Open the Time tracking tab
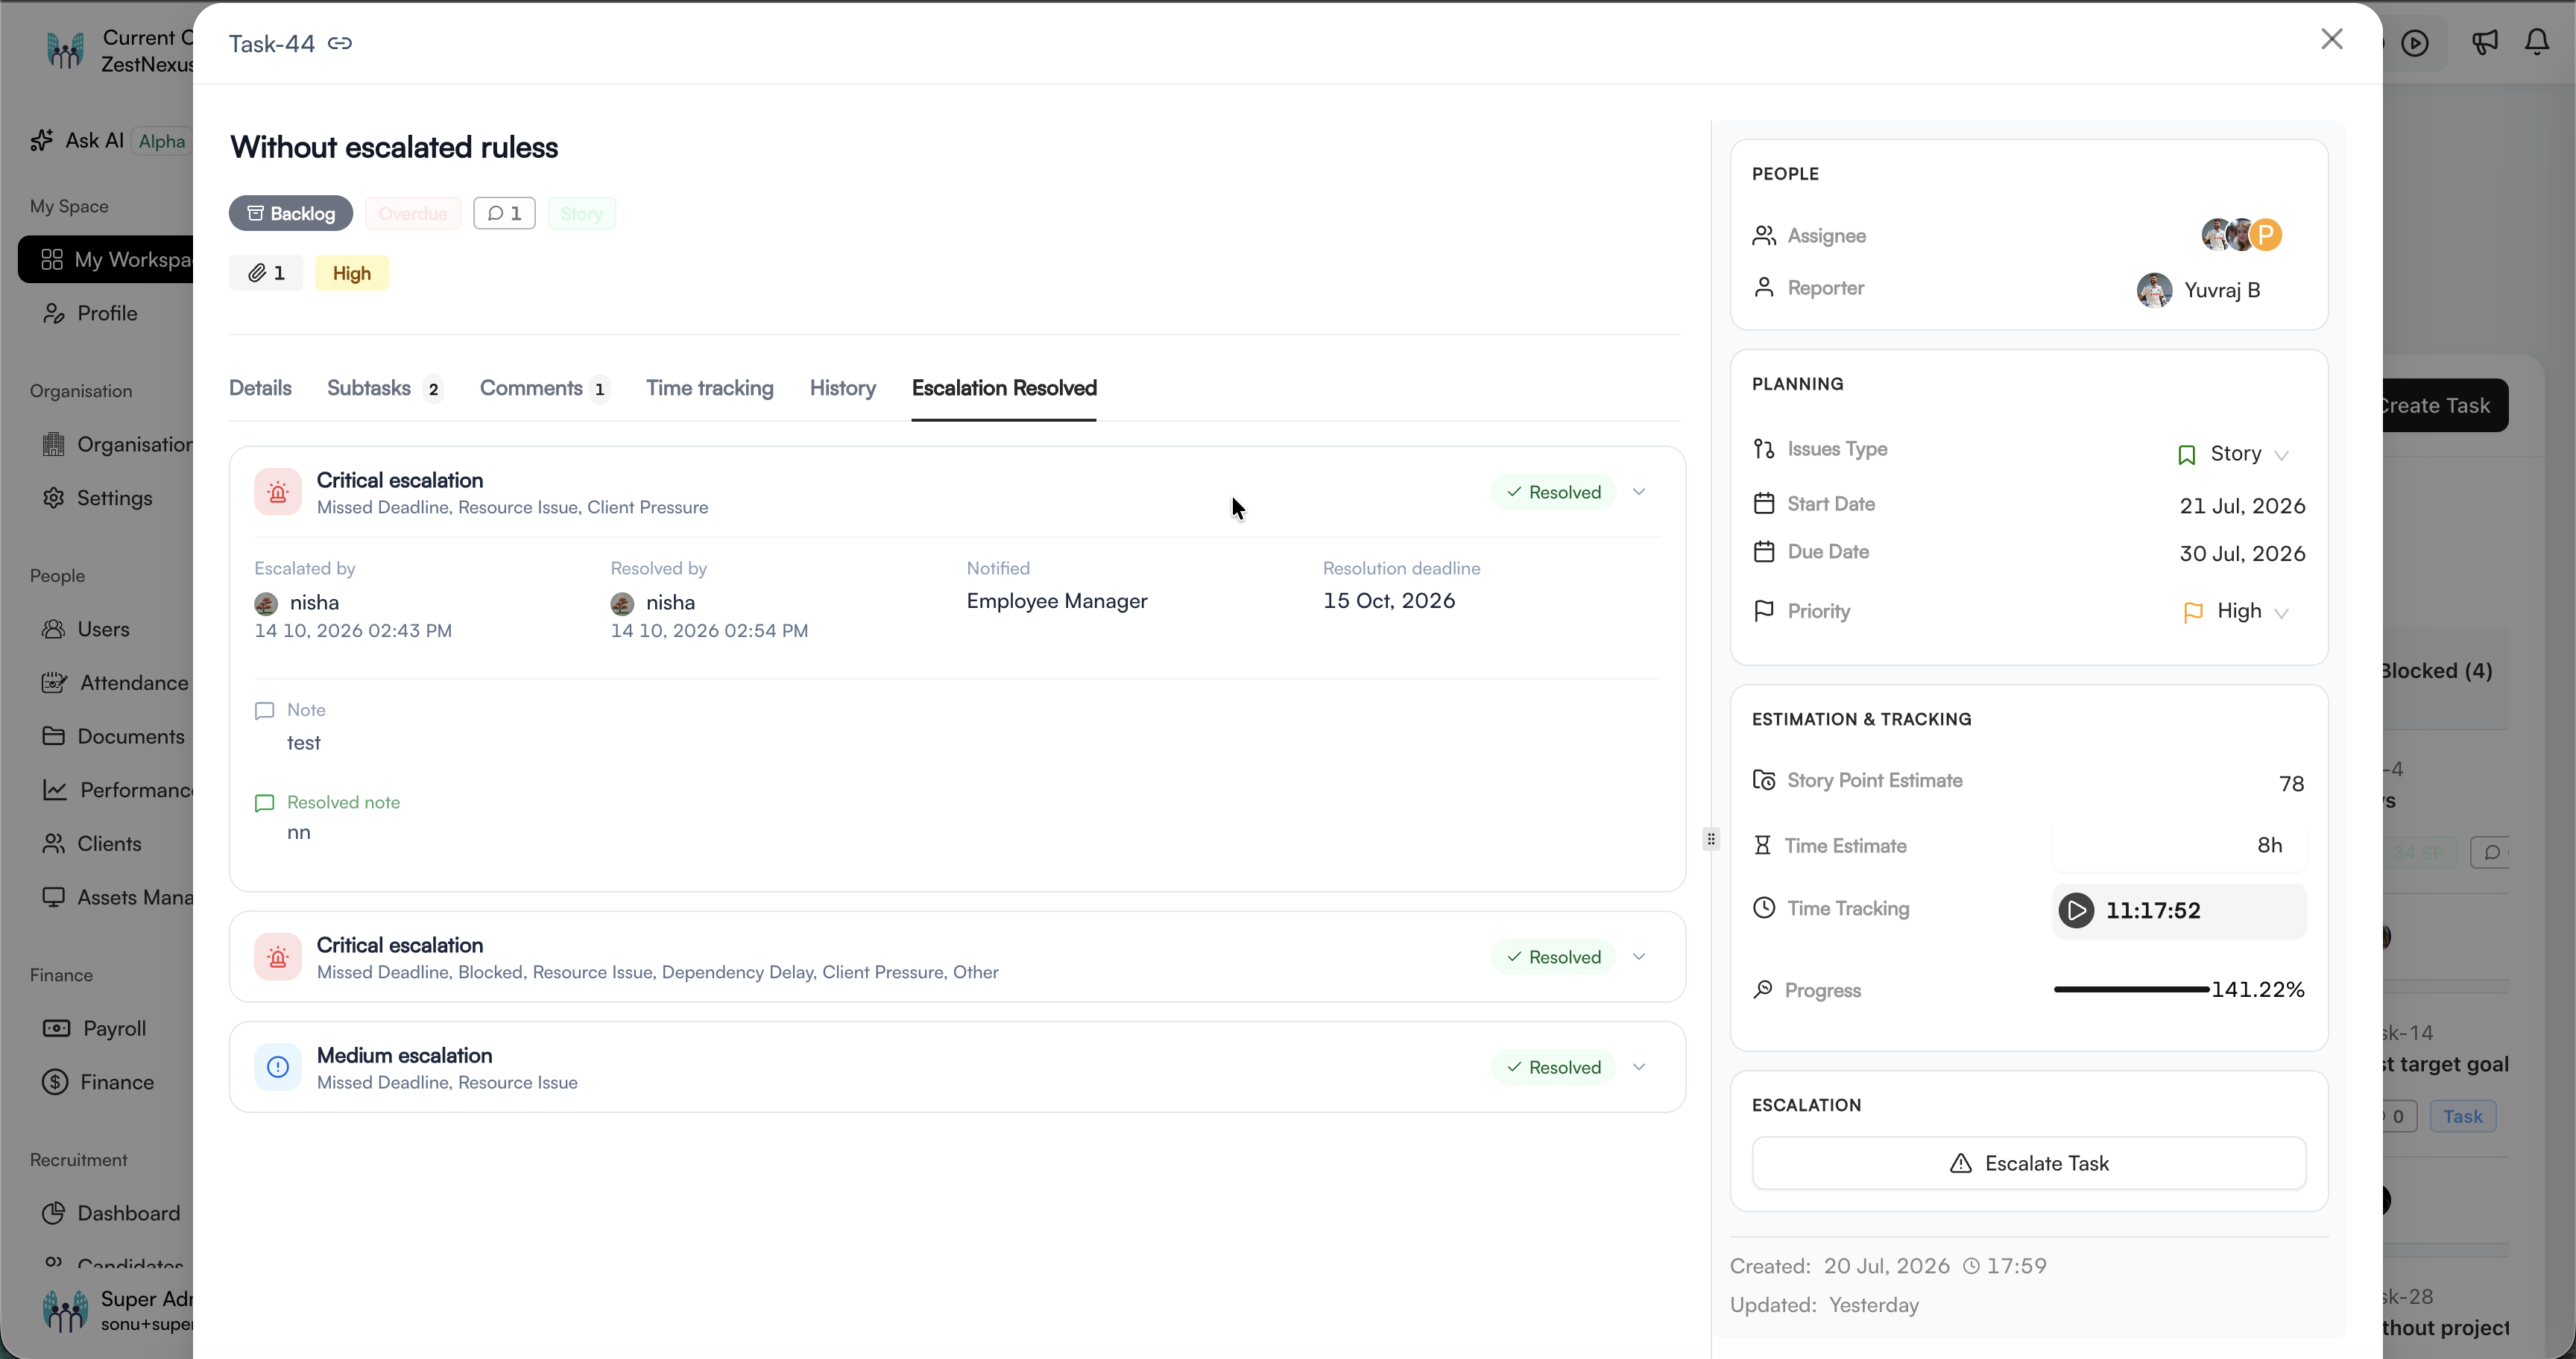The height and width of the screenshot is (1359, 2576). pyautogui.click(x=710, y=387)
